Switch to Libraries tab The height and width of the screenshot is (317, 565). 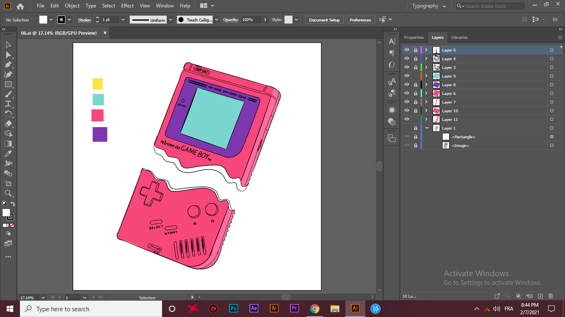point(459,37)
